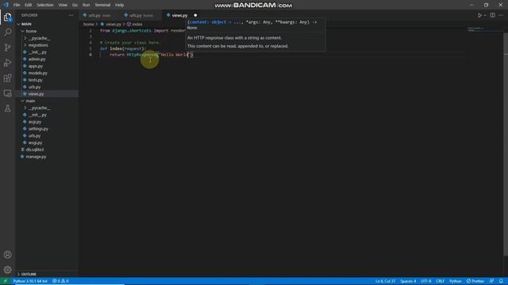The height and width of the screenshot is (285, 508).
Task: Click the VS Code logo in title bar
Action: coord(6,5)
